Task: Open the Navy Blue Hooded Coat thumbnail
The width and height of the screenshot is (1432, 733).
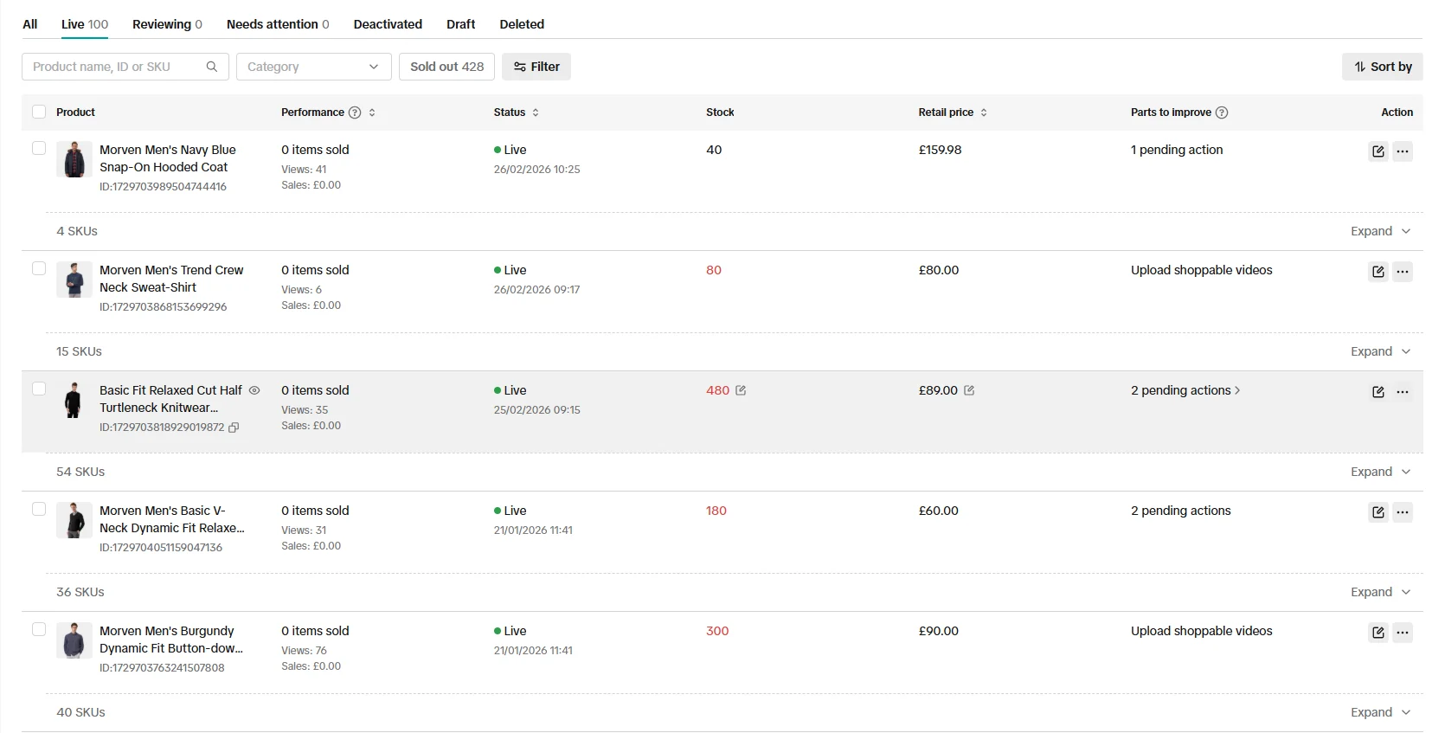Action: [x=74, y=159]
